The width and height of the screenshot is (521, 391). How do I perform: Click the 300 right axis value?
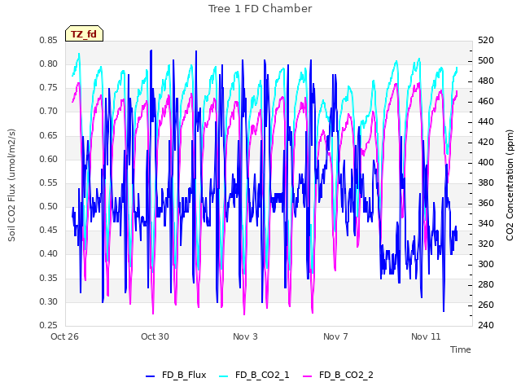486,264
